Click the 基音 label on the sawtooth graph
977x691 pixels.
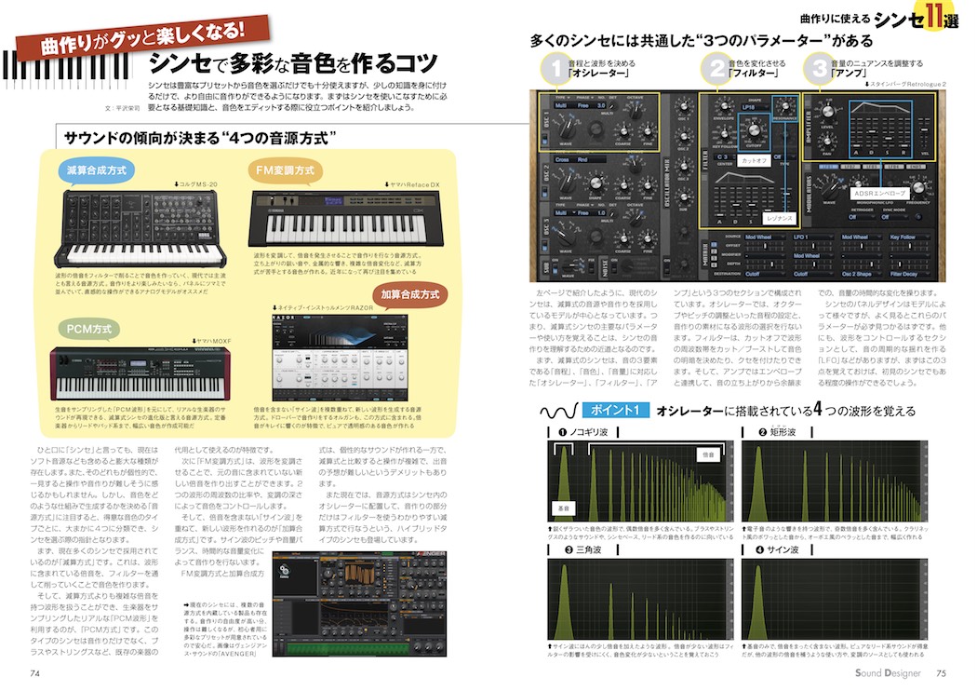tap(563, 508)
